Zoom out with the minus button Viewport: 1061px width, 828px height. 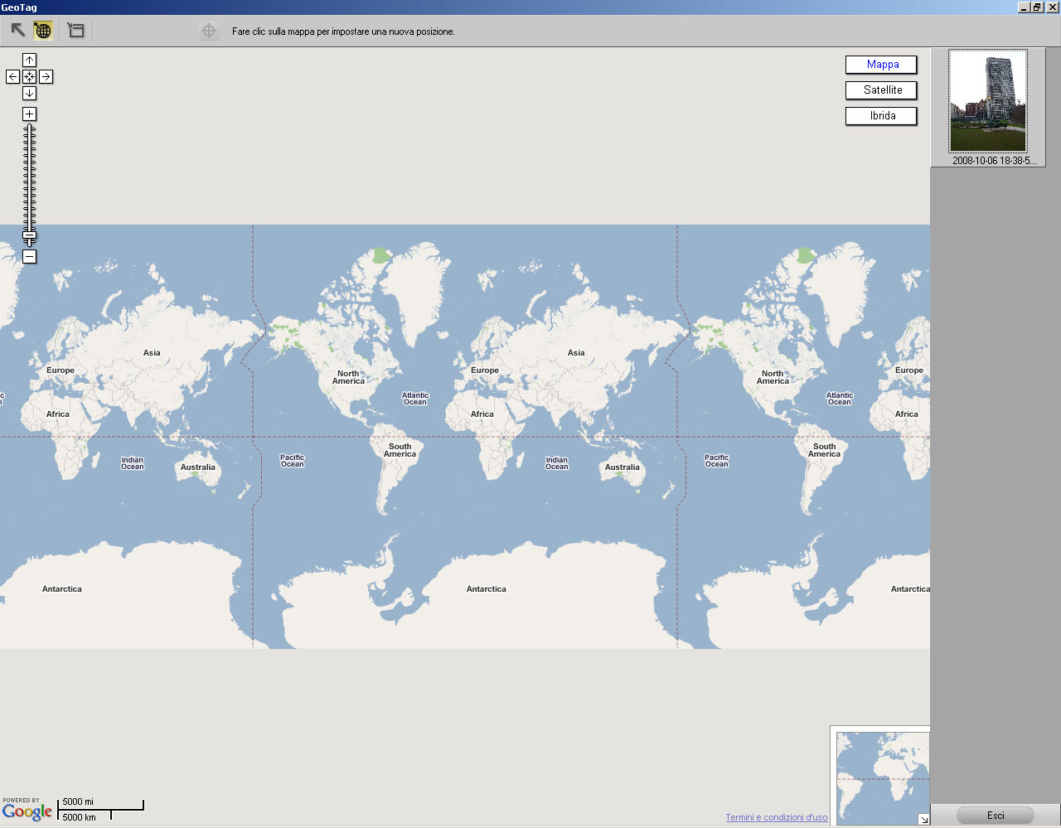[x=29, y=257]
